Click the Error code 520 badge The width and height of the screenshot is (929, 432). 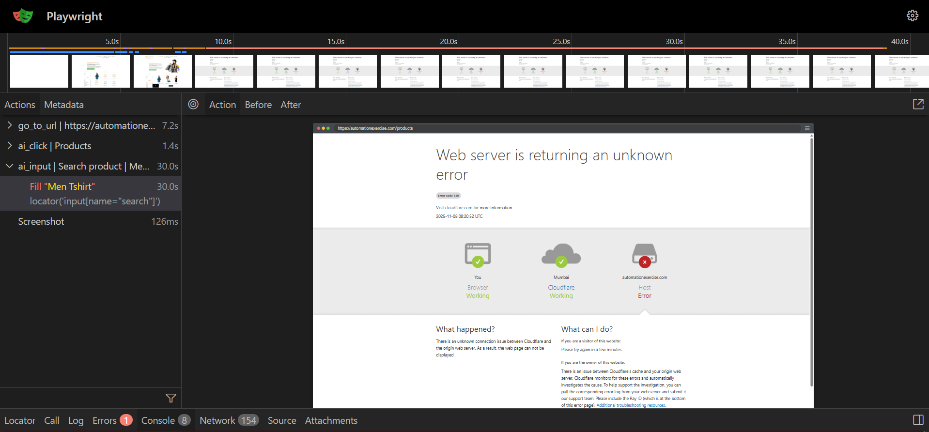(449, 196)
